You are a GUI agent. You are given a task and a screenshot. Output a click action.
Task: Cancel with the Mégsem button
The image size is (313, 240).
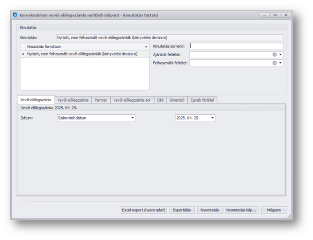click(274, 210)
